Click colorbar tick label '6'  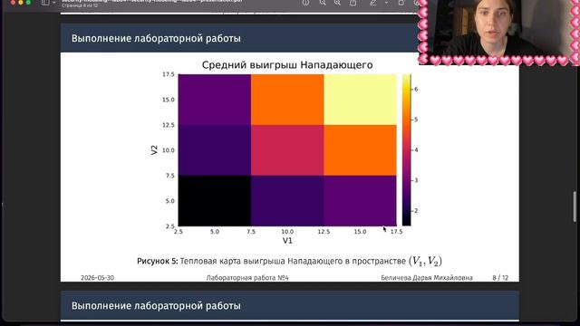coord(416,89)
